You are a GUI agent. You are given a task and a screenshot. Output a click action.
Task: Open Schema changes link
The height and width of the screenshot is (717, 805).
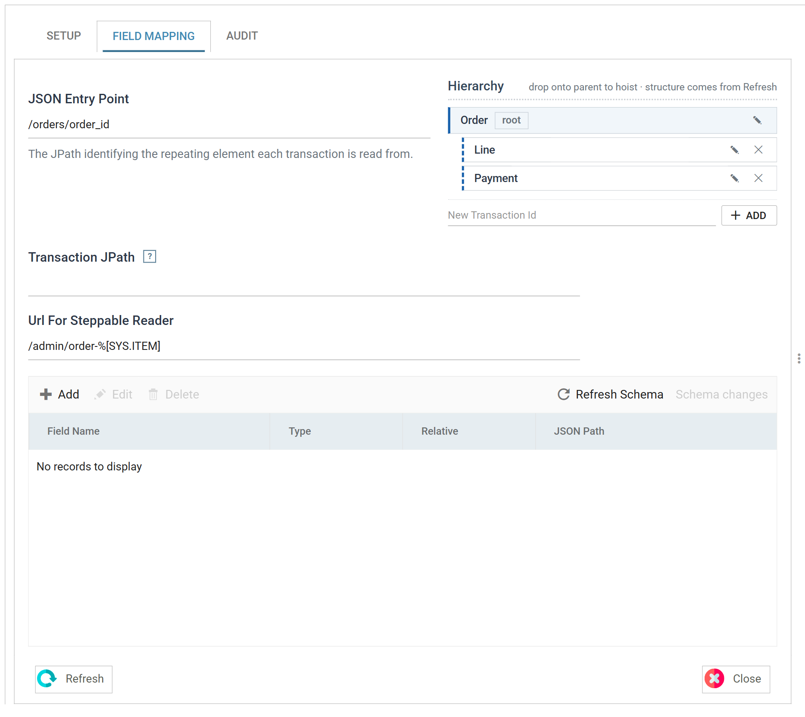[721, 394]
